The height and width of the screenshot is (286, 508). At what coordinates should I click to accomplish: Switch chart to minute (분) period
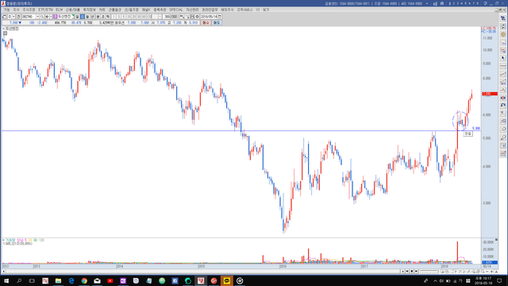tap(98, 17)
